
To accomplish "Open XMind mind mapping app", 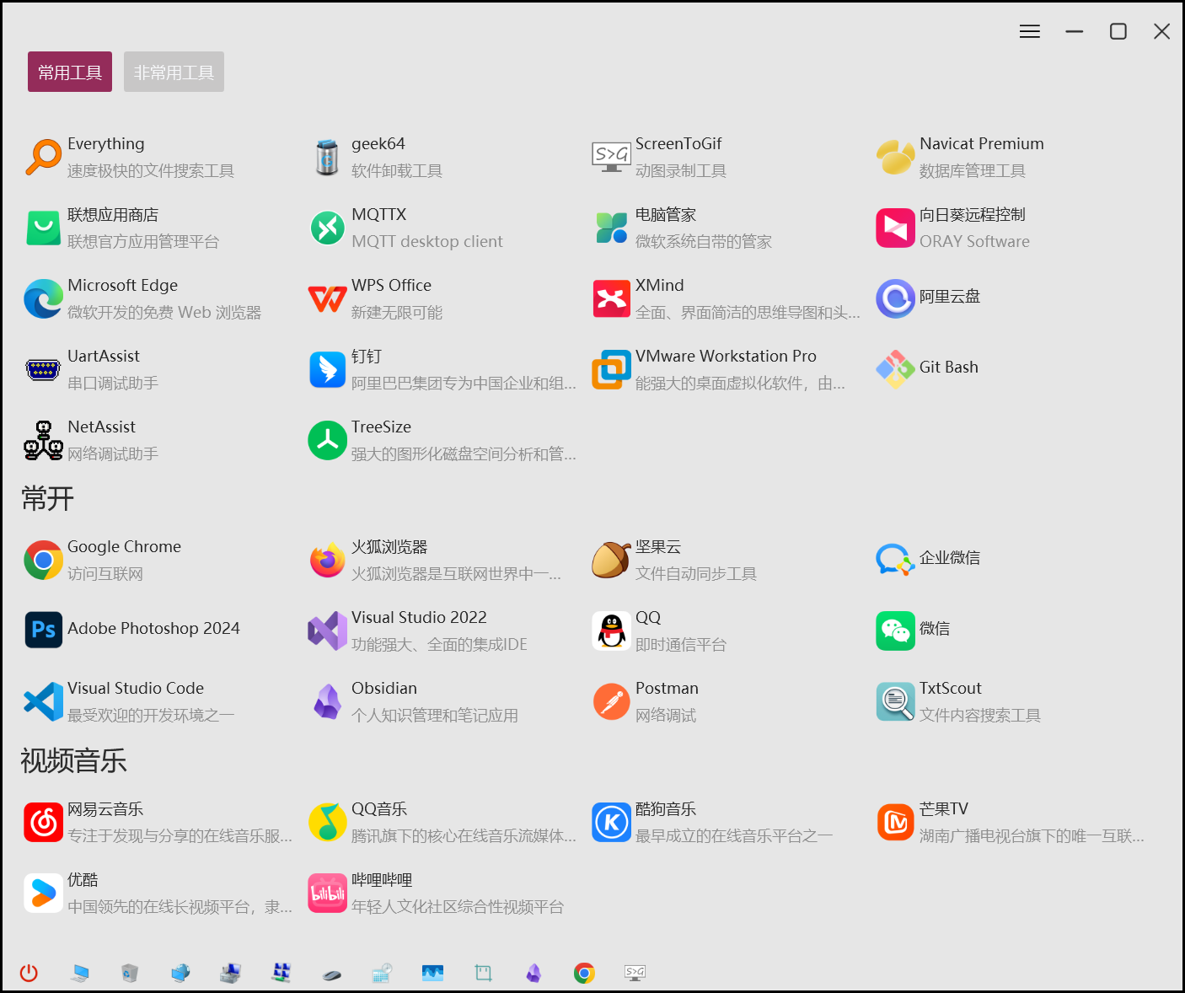I will coord(611,298).
